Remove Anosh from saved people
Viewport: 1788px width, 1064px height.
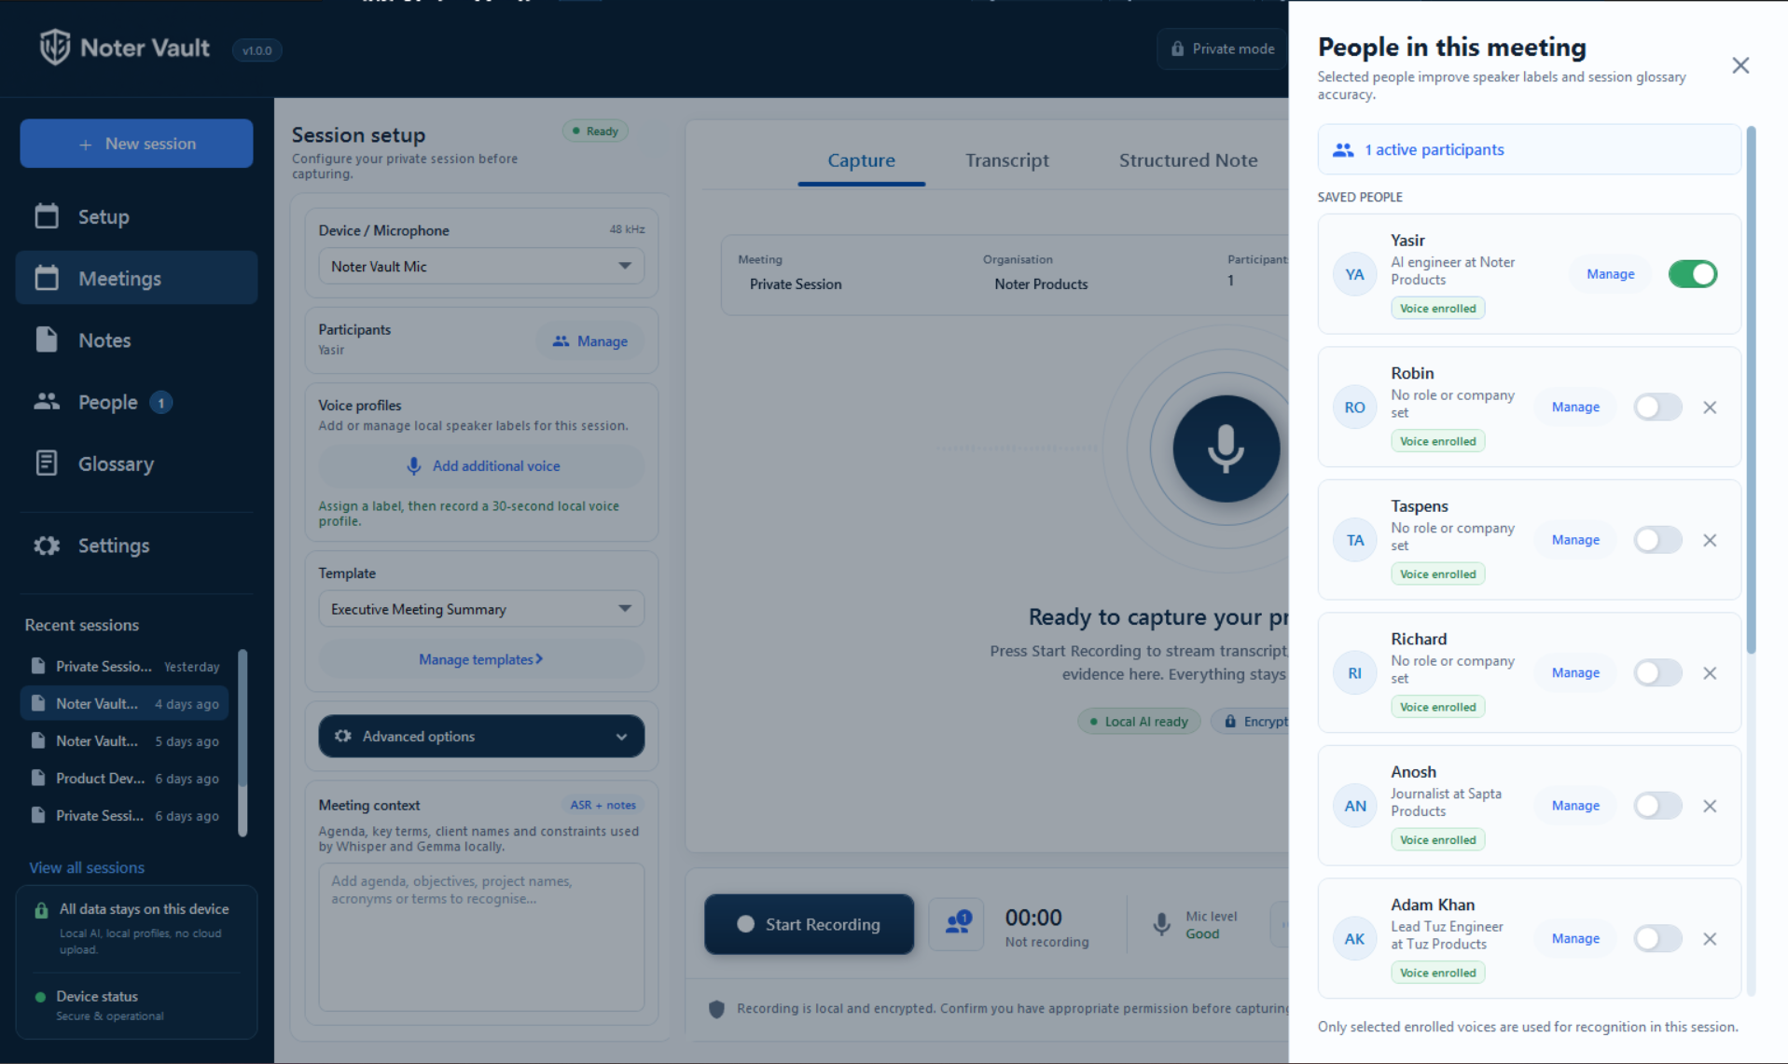point(1710,806)
